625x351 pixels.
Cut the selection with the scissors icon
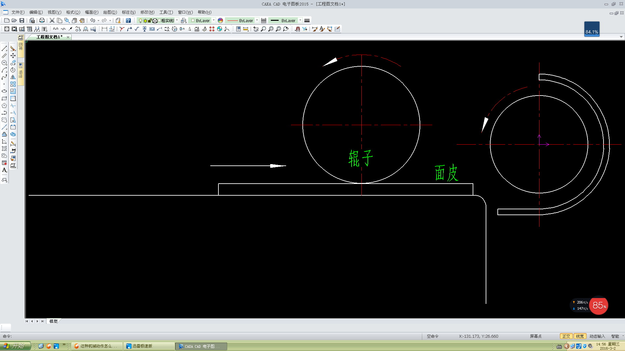[x=52, y=20]
